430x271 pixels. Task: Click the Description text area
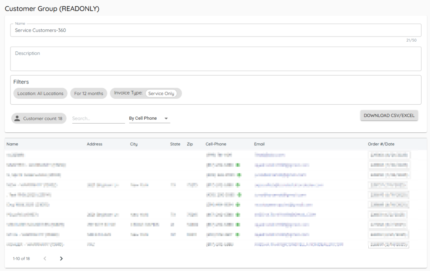coord(215,59)
